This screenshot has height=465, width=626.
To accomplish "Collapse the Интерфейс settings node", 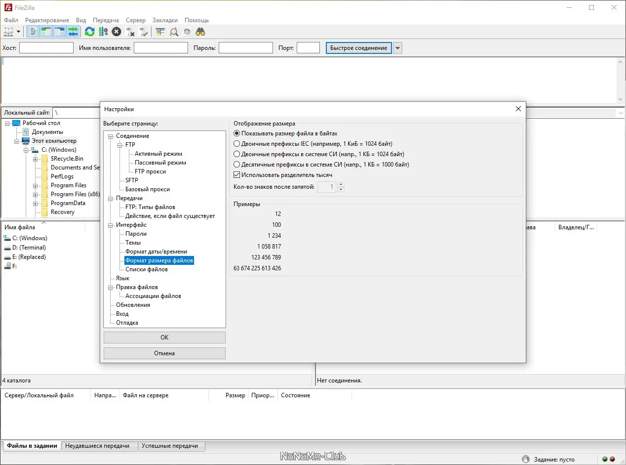I will pyautogui.click(x=111, y=225).
